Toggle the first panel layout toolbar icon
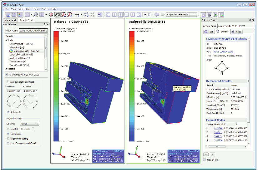The image size is (258, 171). [8, 15]
